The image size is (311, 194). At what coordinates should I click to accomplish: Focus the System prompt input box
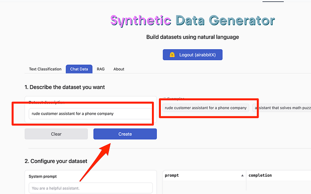click(x=90, y=188)
